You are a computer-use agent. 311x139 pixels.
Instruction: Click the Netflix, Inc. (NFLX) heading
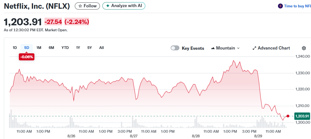click(37, 6)
